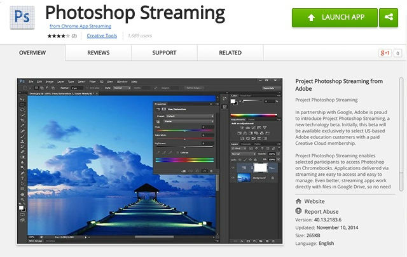This screenshot has width=407, height=257.
Task: Click the green share icon button
Action: click(x=389, y=18)
